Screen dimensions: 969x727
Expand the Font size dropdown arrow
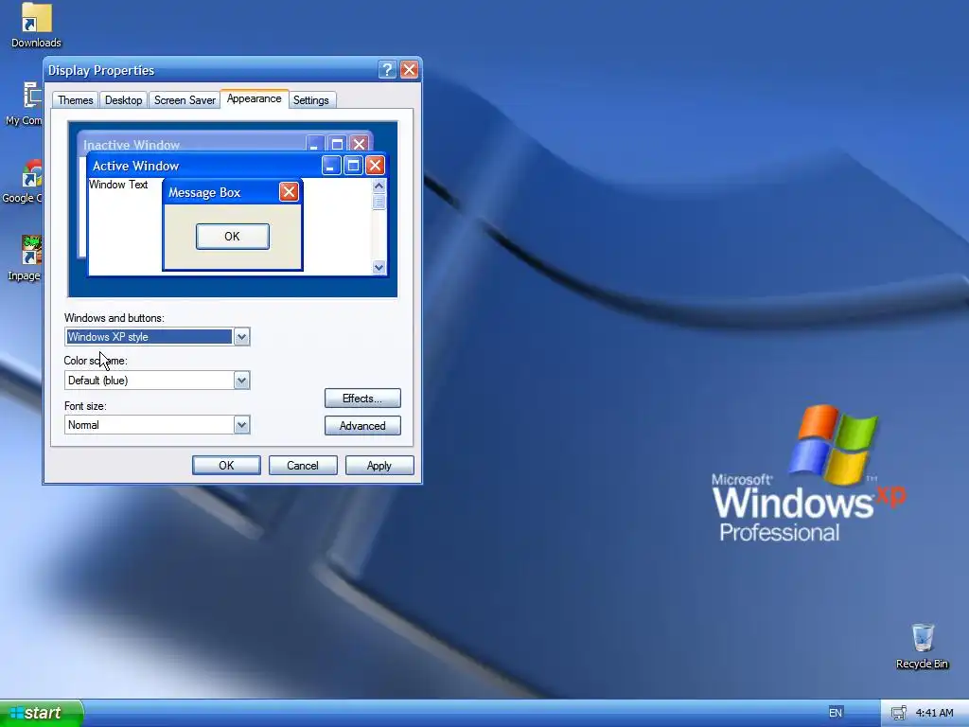pyautogui.click(x=241, y=425)
